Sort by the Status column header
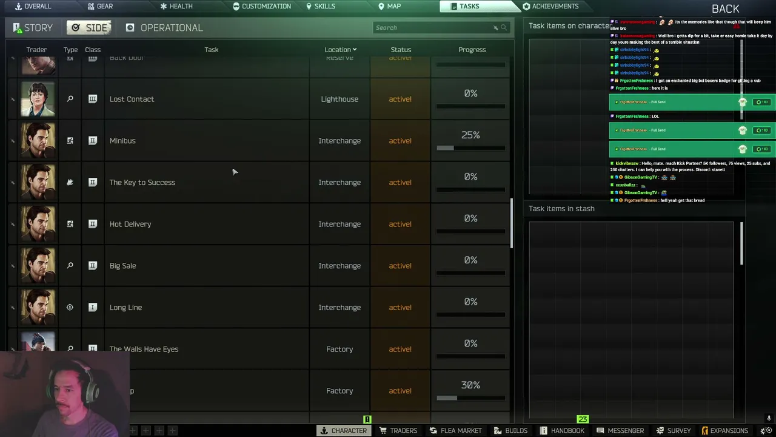Screen dimensions: 776x437 coord(401,50)
